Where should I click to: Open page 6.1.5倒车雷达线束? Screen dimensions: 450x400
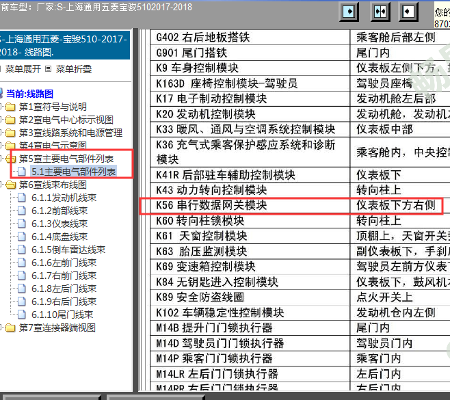[68, 250]
